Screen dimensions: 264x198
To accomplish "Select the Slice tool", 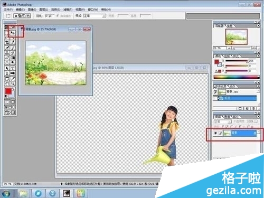I will click(13, 42).
